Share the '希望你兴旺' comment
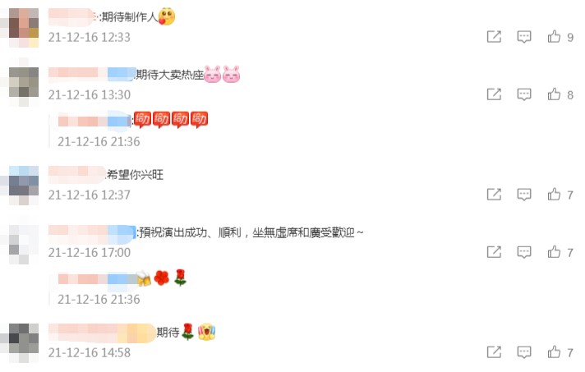The width and height of the screenshot is (585, 372). pyautogui.click(x=494, y=194)
